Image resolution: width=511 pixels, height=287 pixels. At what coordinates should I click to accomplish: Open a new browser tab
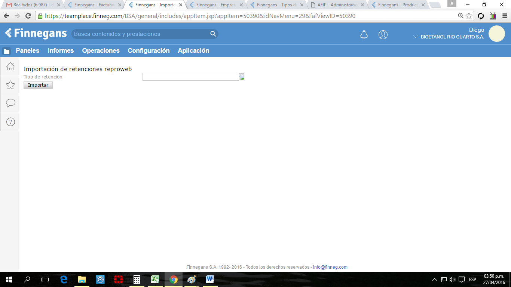(x=435, y=5)
